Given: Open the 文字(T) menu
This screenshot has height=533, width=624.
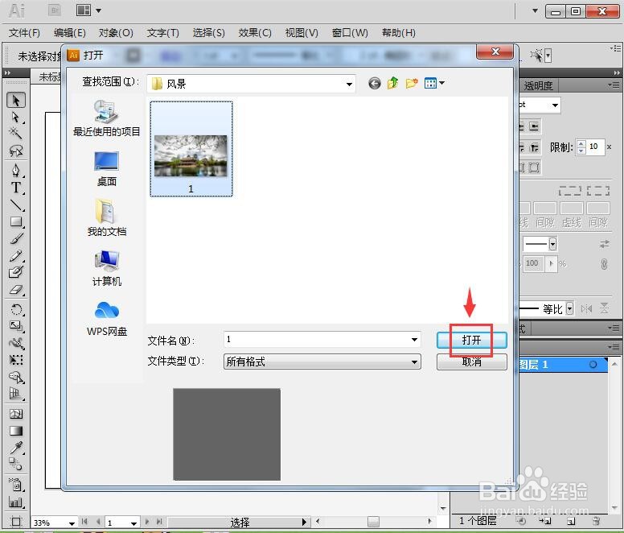Looking at the screenshot, I should pyautogui.click(x=162, y=33).
